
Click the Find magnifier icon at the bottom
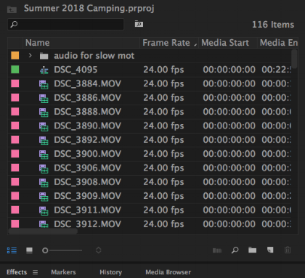click(x=235, y=250)
